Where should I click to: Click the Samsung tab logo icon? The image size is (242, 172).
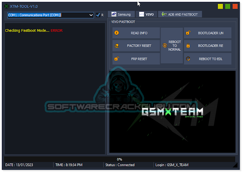coord(114,14)
